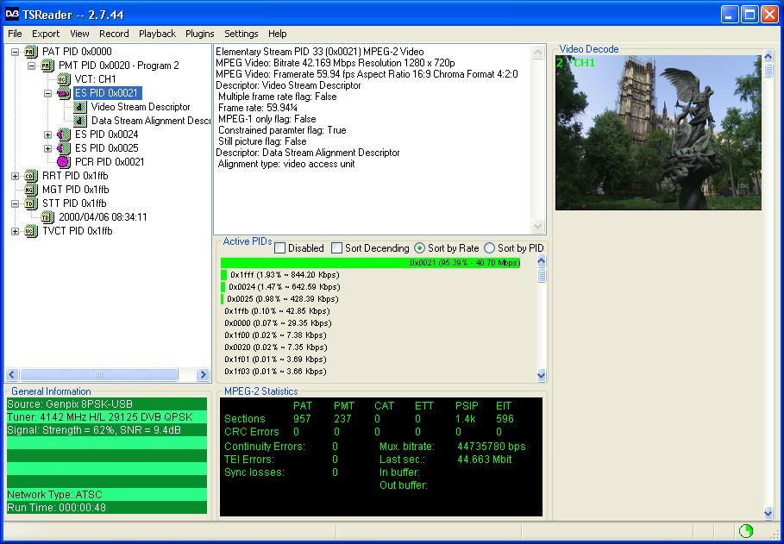Select the video camera icon for ES 0x0021

click(x=64, y=93)
